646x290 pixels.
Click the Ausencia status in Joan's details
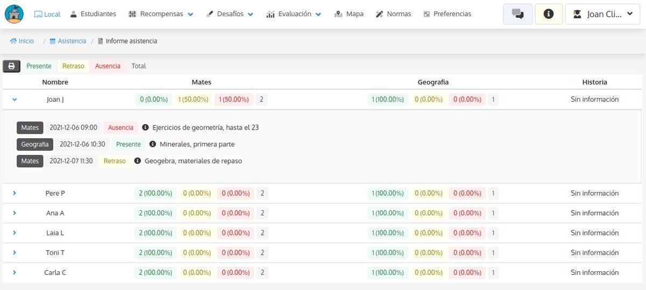[x=121, y=128]
